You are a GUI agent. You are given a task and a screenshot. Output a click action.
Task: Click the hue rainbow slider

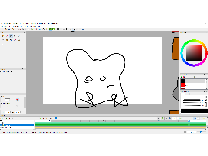[192, 97]
